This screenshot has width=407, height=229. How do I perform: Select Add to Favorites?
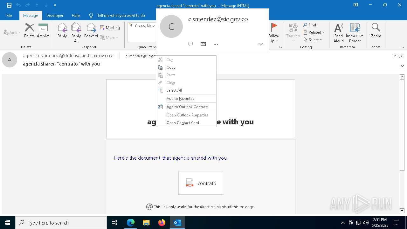[186, 99]
